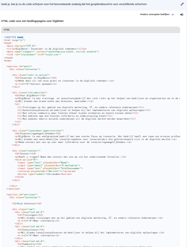The image size is (187, 247).
Task: Click the blue chevron beside 'Andere concepten bekijken'
Action: [x=173, y=14]
